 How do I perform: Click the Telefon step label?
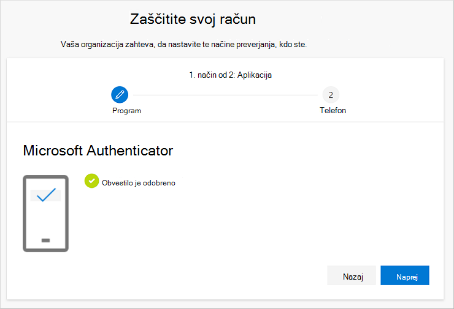[x=333, y=110]
